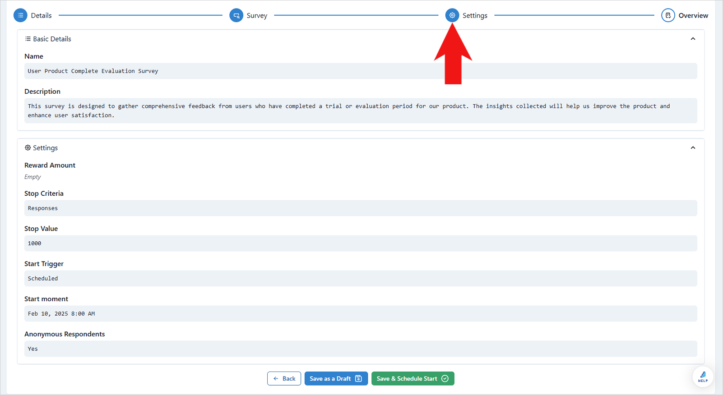Click the 'Stop Criteria' label
Screen dimensions: 723x395
point(44,193)
